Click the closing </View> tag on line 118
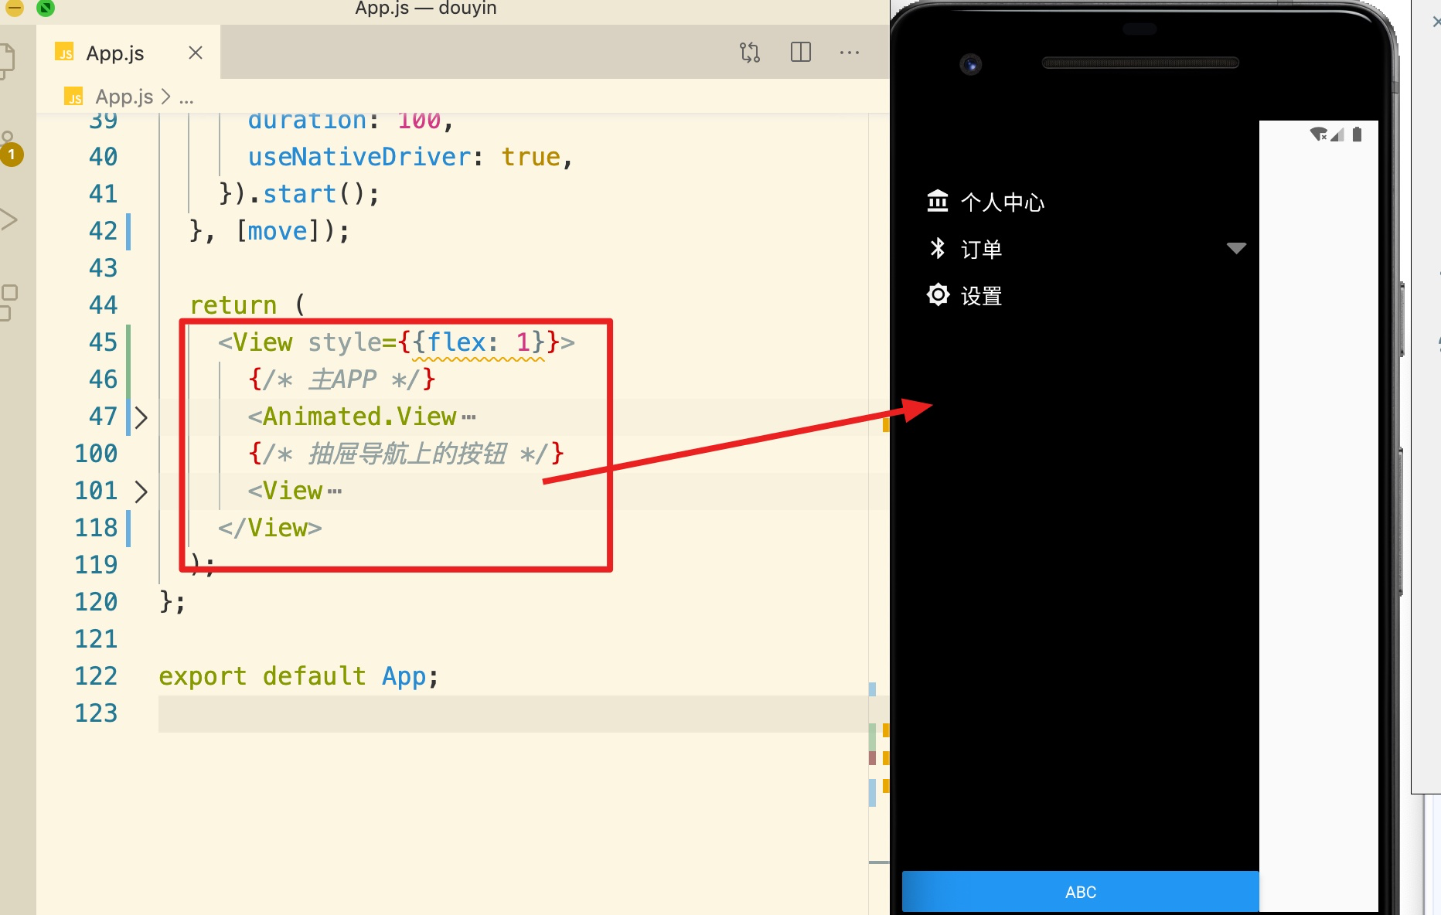The height and width of the screenshot is (915, 1441). [270, 528]
